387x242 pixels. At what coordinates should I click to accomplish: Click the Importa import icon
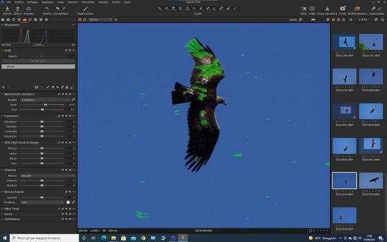tap(7, 9)
